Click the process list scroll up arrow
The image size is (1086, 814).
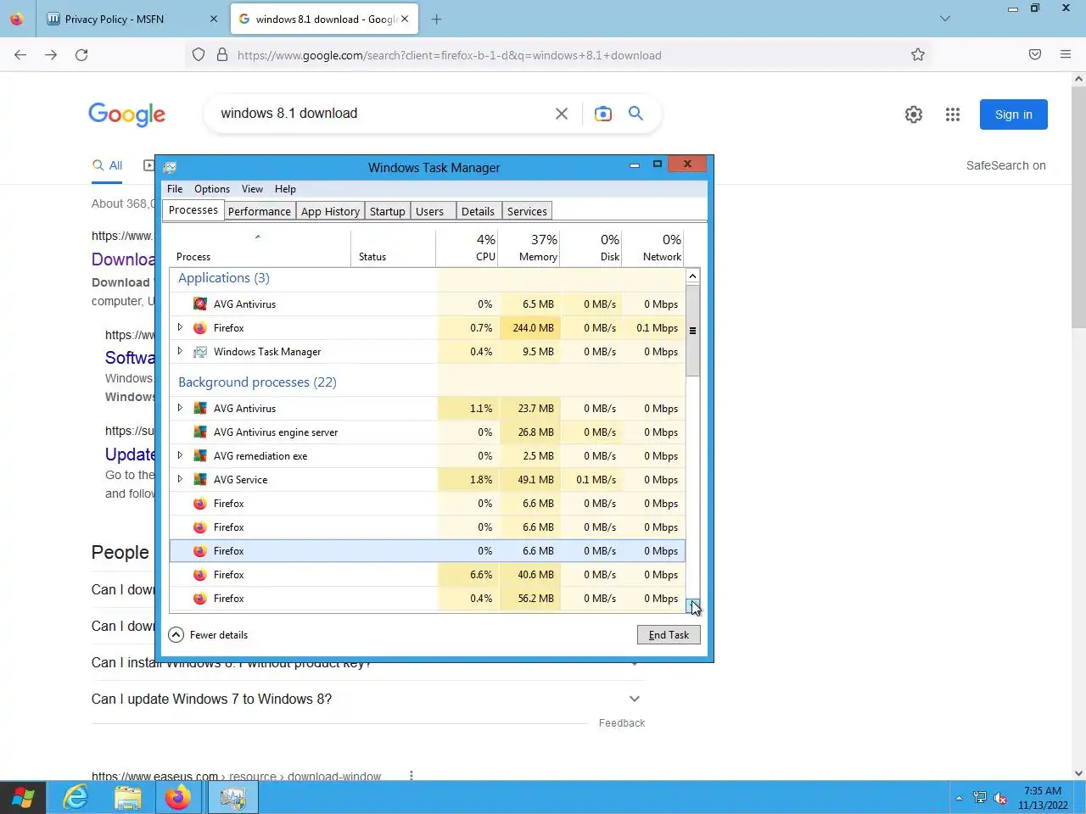(692, 276)
